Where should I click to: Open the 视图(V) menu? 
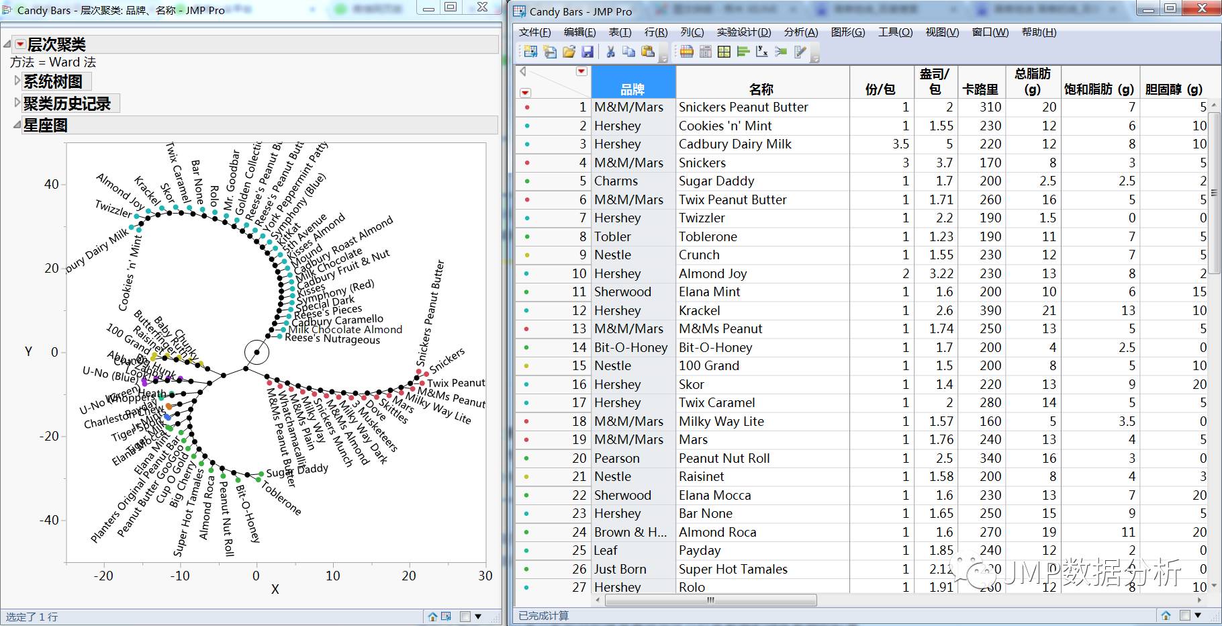point(942,32)
